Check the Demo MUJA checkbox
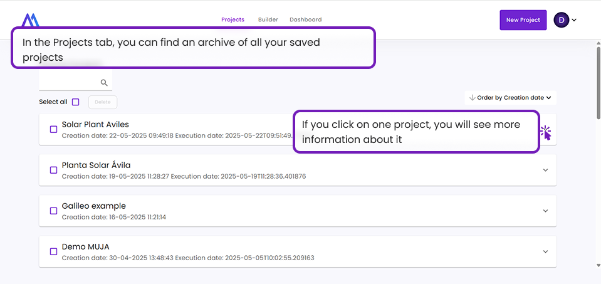601x284 pixels. pyautogui.click(x=54, y=251)
